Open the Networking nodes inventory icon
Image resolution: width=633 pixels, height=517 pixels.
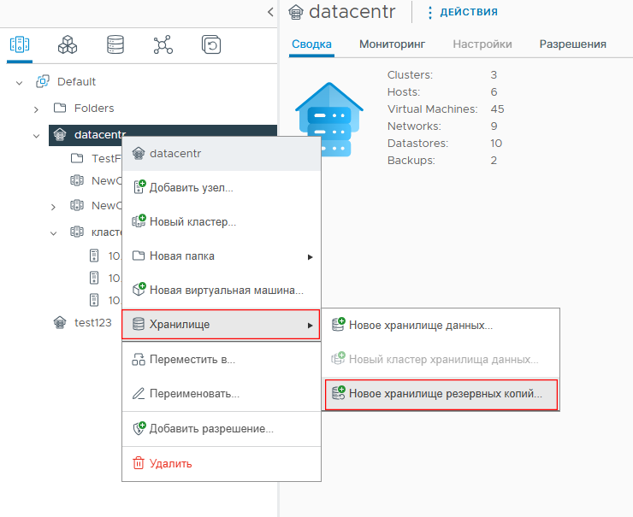click(163, 44)
